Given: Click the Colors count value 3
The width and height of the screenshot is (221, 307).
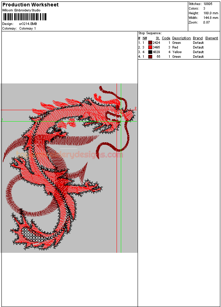Looking at the screenshot, I should click(204, 9).
